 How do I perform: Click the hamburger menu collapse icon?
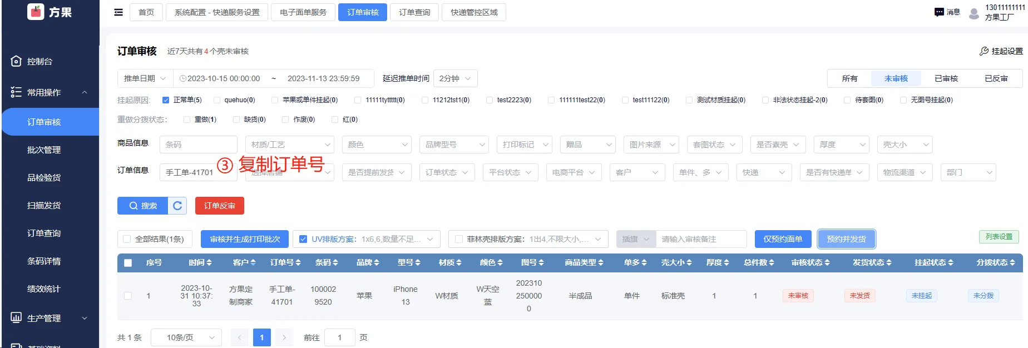point(118,12)
